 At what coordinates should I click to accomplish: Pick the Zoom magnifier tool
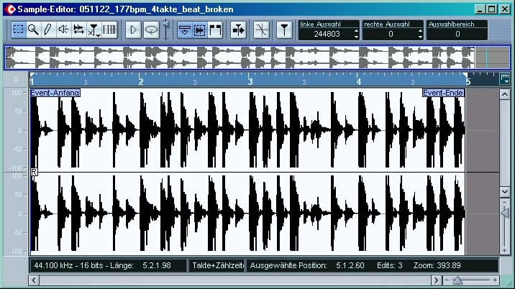[33, 29]
